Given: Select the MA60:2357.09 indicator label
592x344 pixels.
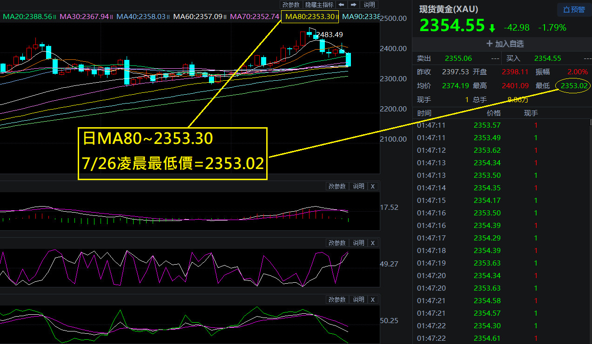Looking at the screenshot, I should pyautogui.click(x=197, y=17).
